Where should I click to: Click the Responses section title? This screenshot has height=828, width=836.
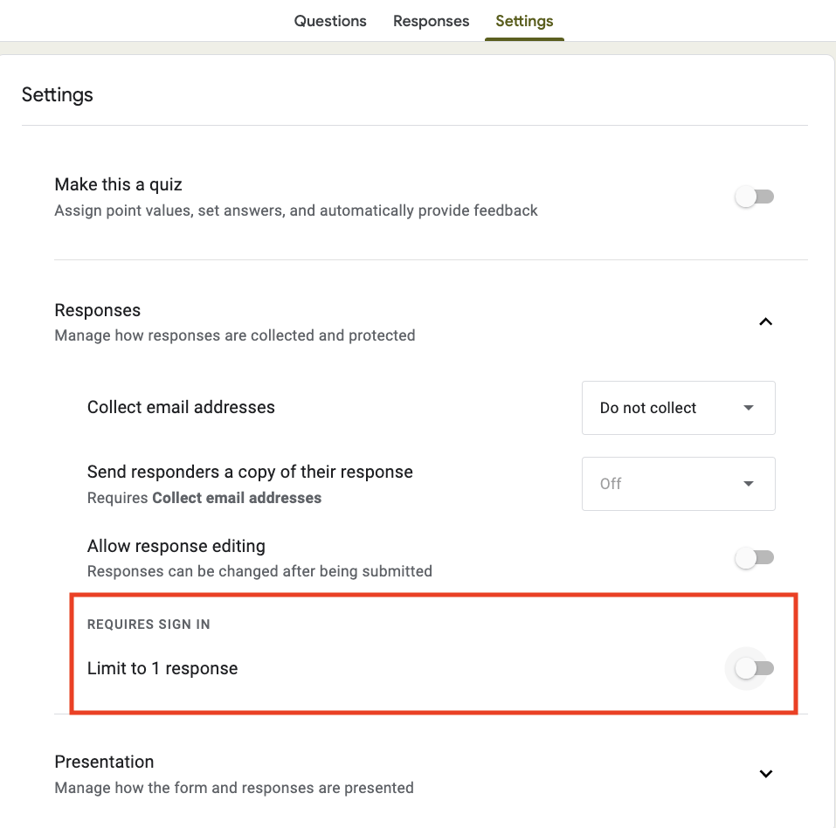point(97,310)
